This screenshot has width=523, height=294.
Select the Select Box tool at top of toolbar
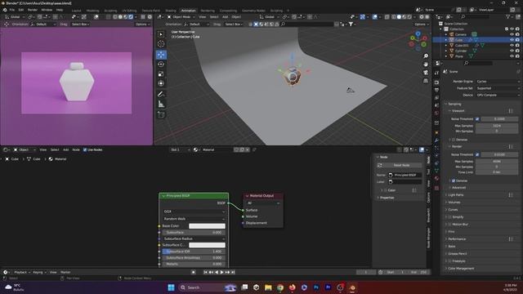point(161,34)
